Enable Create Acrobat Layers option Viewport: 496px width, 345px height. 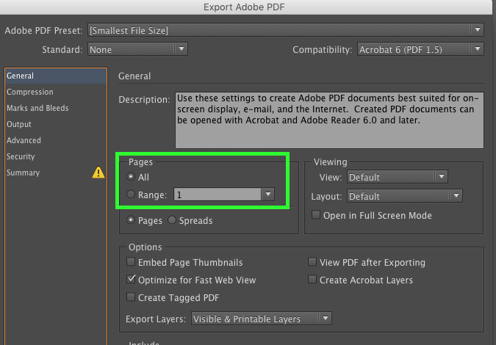pyautogui.click(x=313, y=280)
